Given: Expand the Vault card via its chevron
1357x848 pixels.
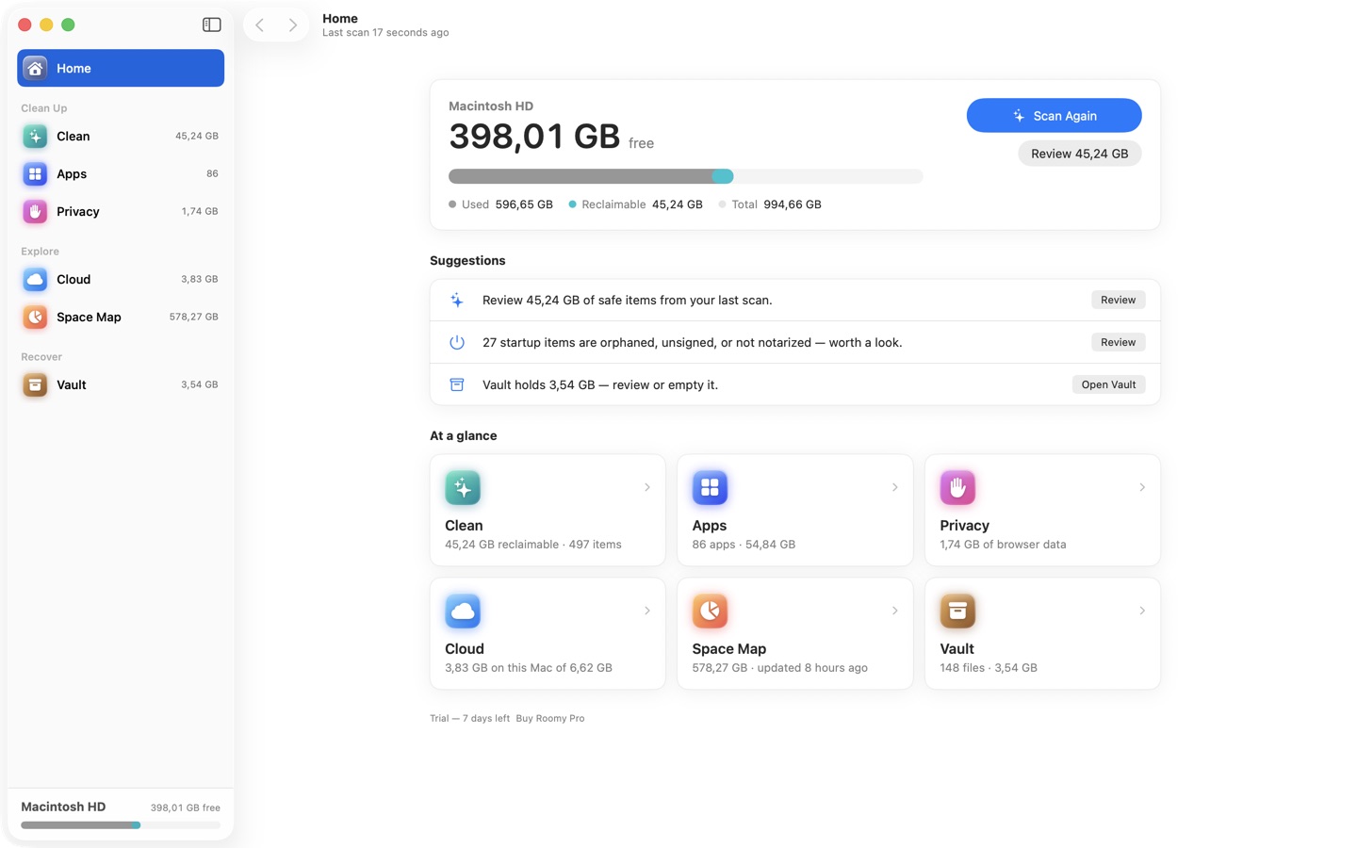Looking at the screenshot, I should coord(1142,611).
